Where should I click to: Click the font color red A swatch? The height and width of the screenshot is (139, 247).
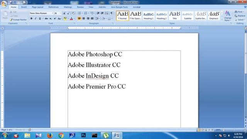[71, 19]
